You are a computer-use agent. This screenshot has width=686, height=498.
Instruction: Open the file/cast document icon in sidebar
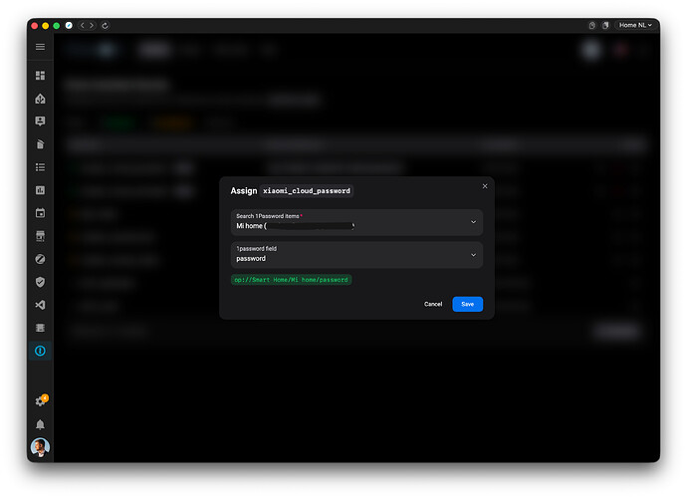point(40,144)
